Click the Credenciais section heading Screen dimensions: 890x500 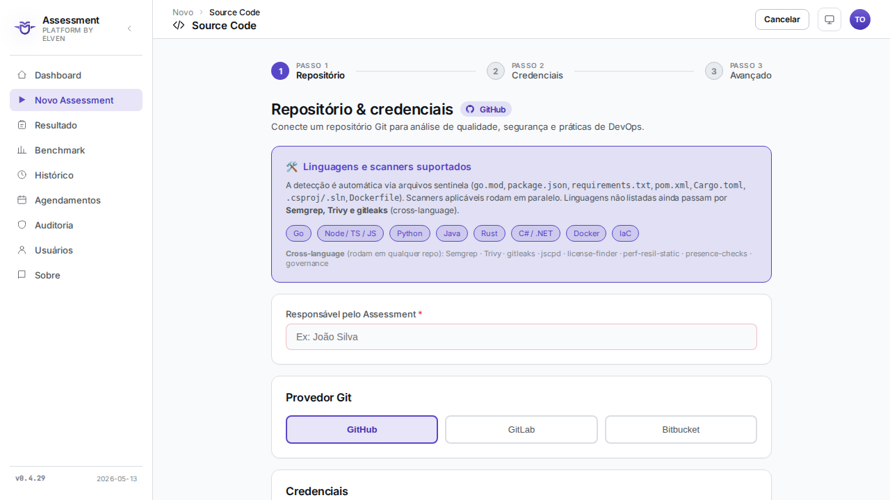coord(317,492)
